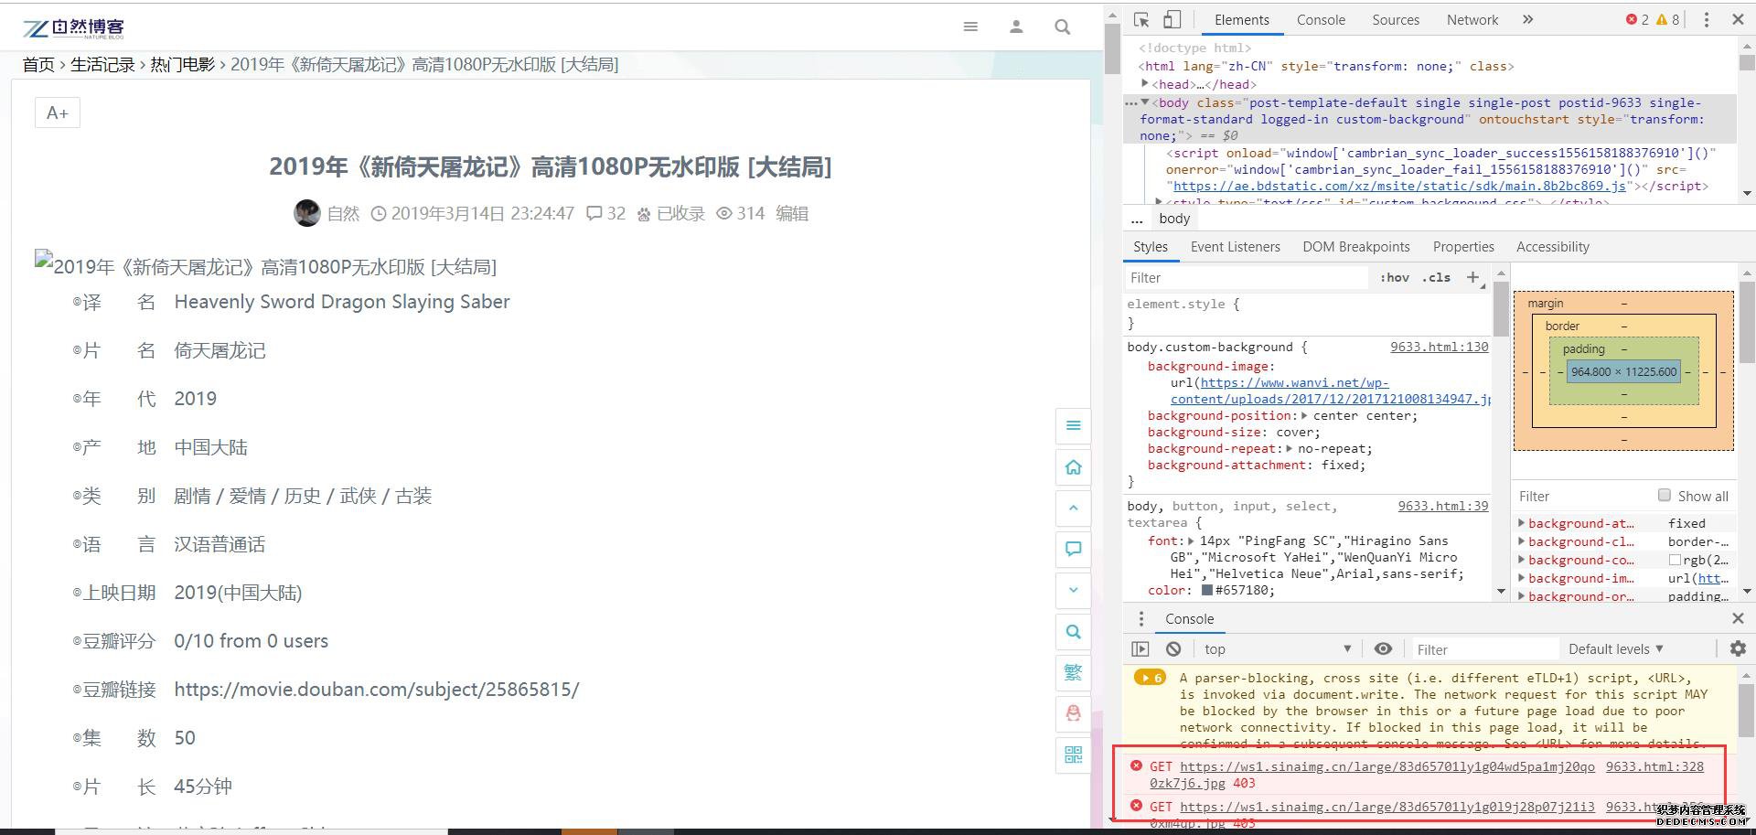This screenshot has width=1756, height=835.
Task: Toggle the live expression eye icon
Action: tap(1383, 648)
